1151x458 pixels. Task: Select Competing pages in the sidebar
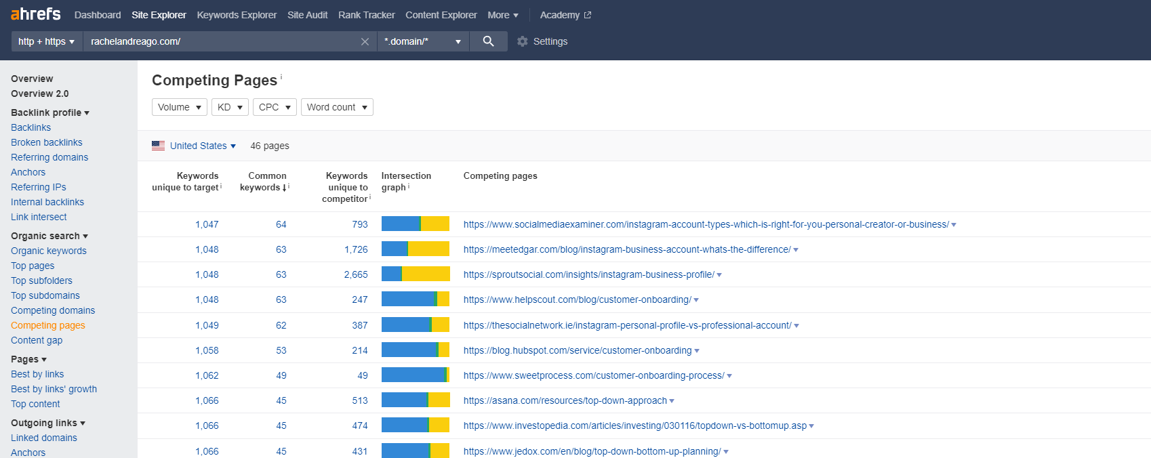point(48,325)
